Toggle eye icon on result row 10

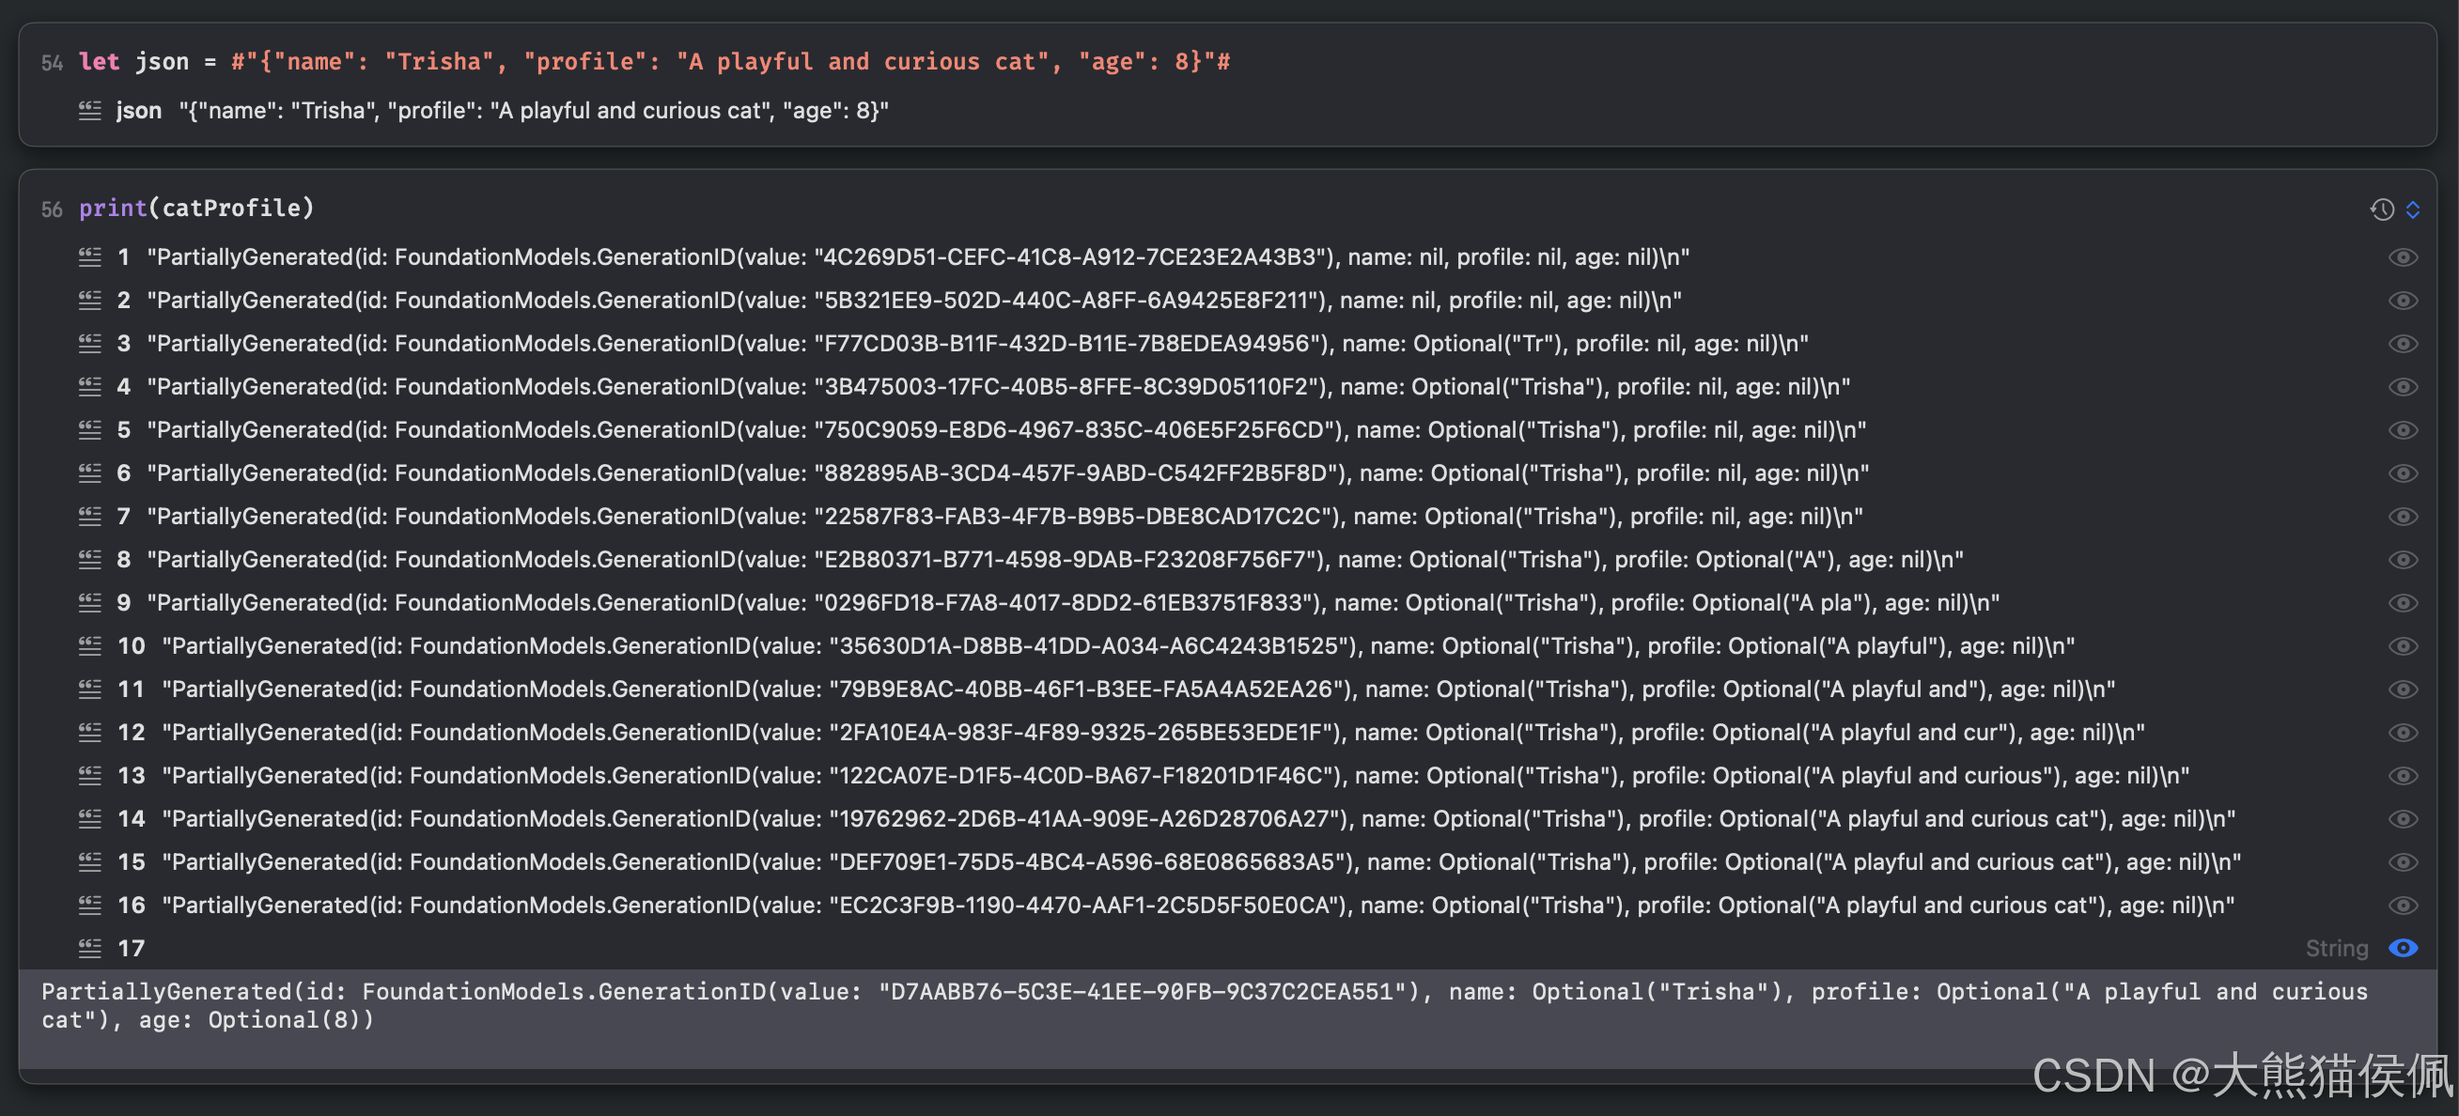coord(2403,646)
